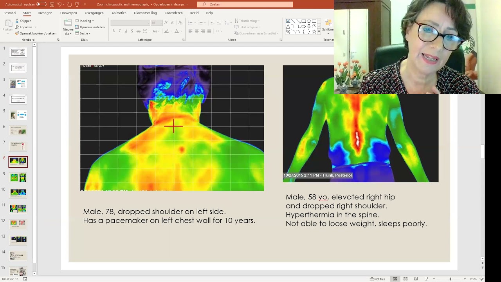The image size is (501, 282).
Task: Open the font name combo box
Action: [130, 23]
